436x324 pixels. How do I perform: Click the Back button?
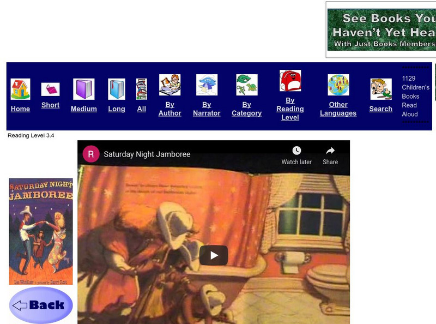tap(40, 305)
